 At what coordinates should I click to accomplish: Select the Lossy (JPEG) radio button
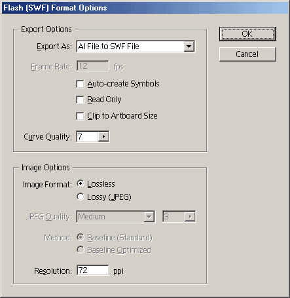pyautogui.click(x=81, y=196)
